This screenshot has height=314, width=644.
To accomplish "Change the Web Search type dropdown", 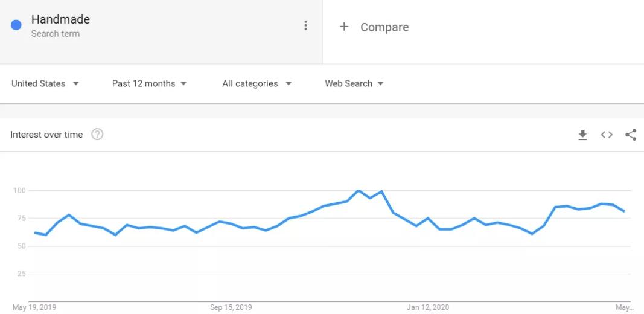I will pos(354,84).
